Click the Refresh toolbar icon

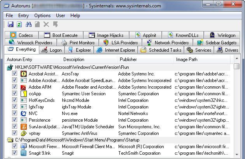click(x=19, y=24)
